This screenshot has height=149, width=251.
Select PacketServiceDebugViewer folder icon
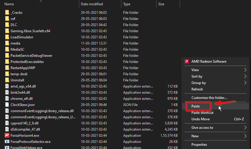[7, 56]
